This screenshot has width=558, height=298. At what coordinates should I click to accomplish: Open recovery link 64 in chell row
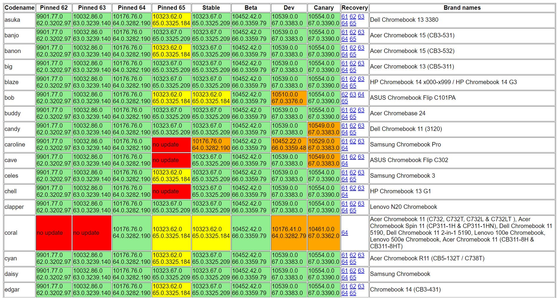[x=344, y=195]
